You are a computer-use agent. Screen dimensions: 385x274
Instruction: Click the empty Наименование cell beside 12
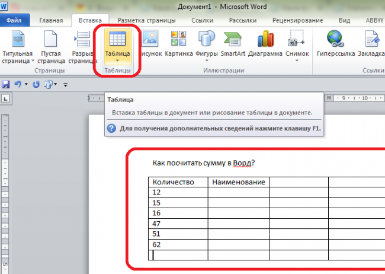239,192
